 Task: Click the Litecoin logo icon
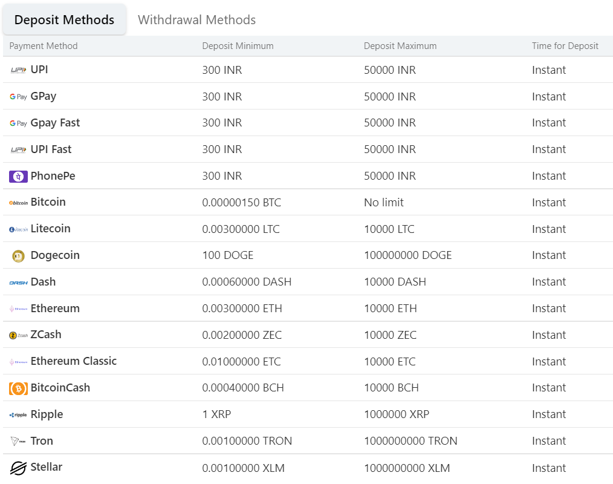[x=18, y=229]
